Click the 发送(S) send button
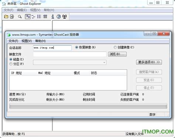This screenshot has height=138, width=175. (149, 80)
